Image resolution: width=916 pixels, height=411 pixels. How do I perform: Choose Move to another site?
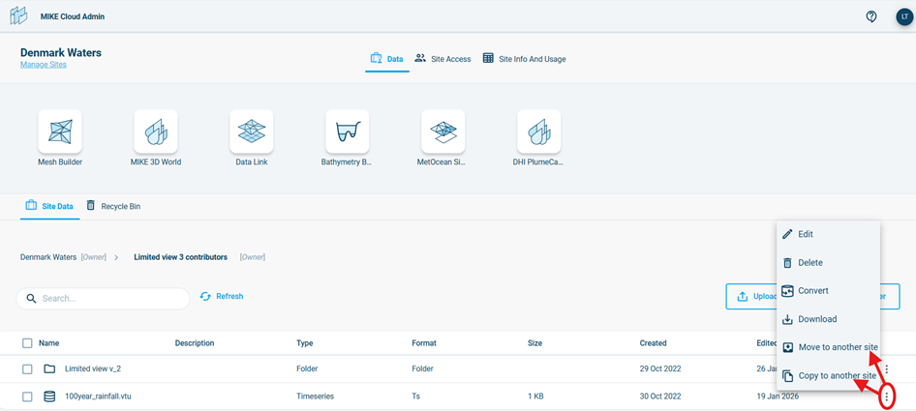tap(838, 347)
